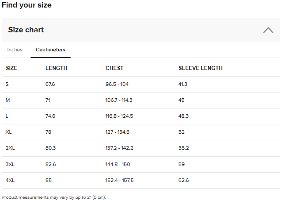Screen dimensions: 284x201
Task: Select the XL size row label
Action: pos(9,132)
